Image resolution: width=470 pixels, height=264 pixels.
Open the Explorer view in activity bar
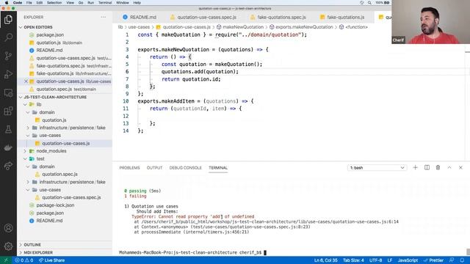[x=8, y=20]
